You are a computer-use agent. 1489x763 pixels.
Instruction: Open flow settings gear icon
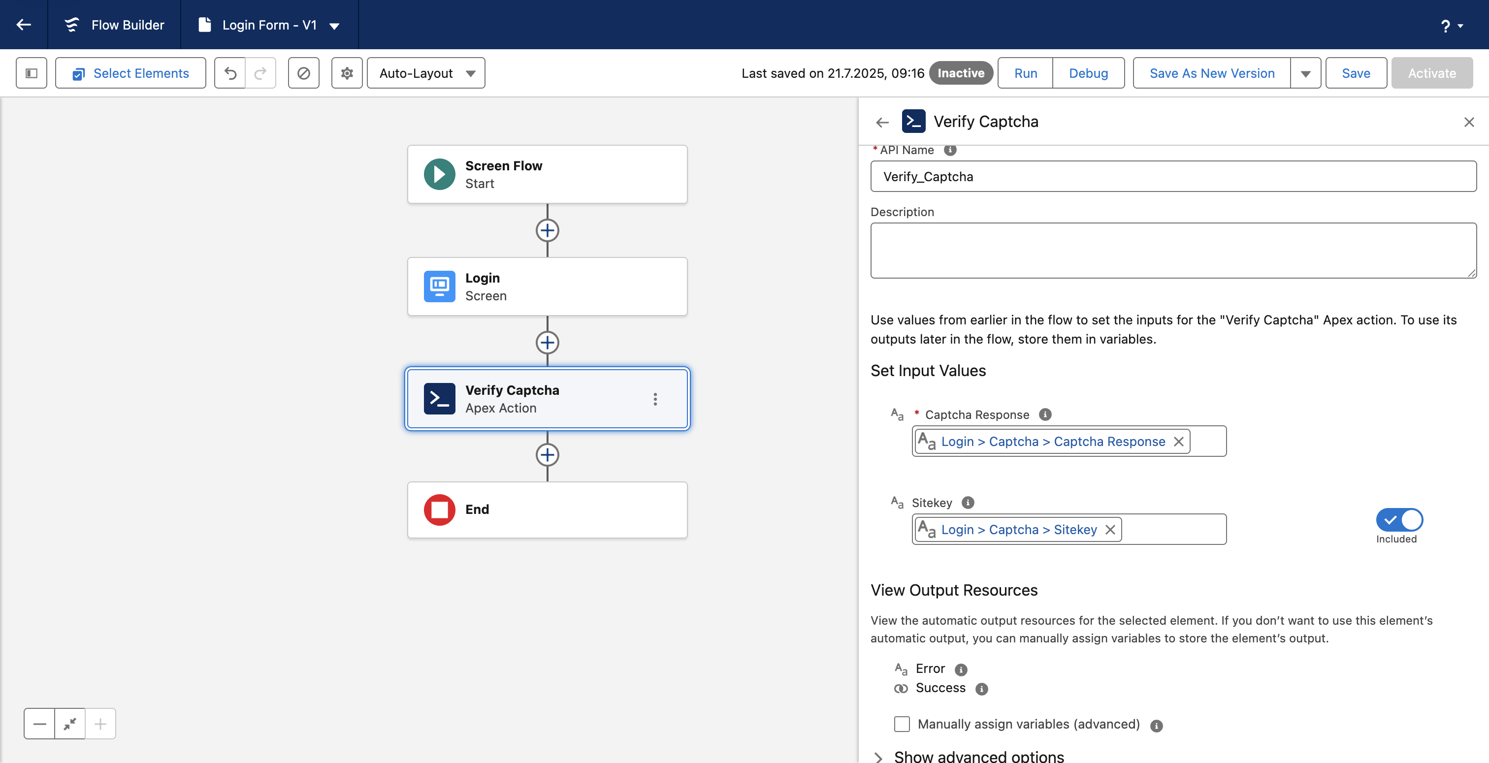pos(347,73)
